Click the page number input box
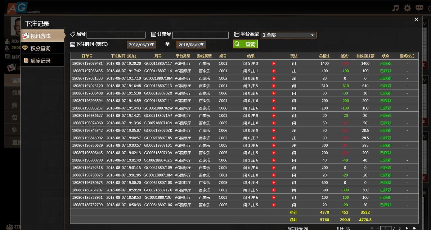431x230 pixels. point(386,228)
